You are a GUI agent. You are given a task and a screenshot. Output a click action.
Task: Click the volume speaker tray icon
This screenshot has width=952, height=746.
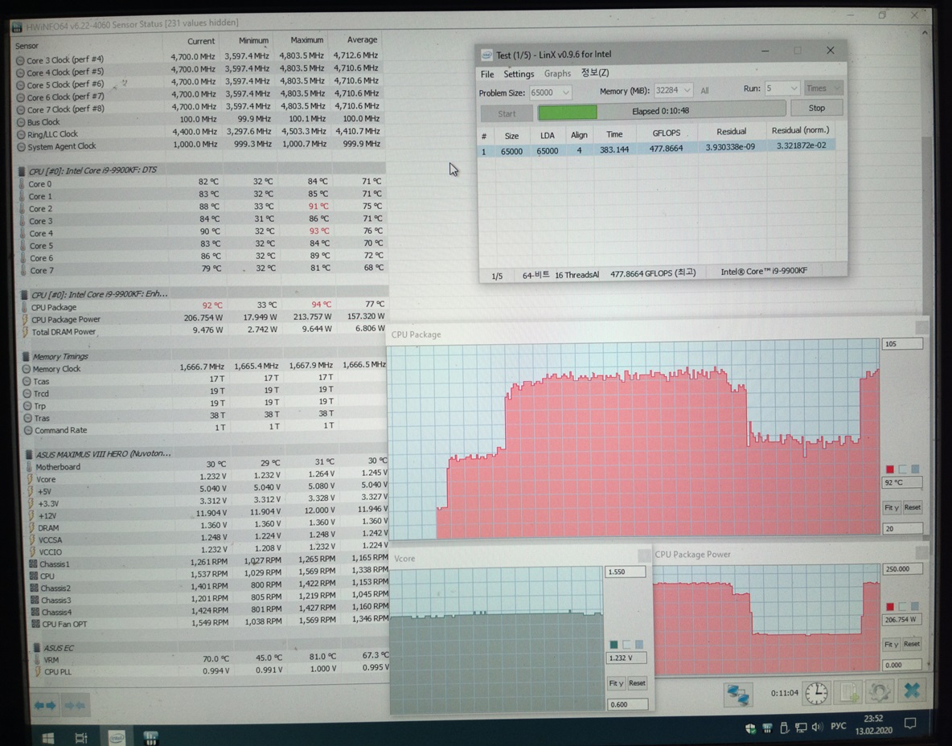[x=817, y=727]
